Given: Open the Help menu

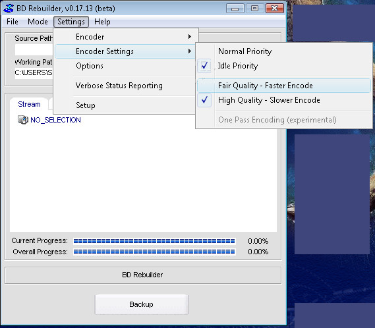Looking at the screenshot, I should click(102, 22).
